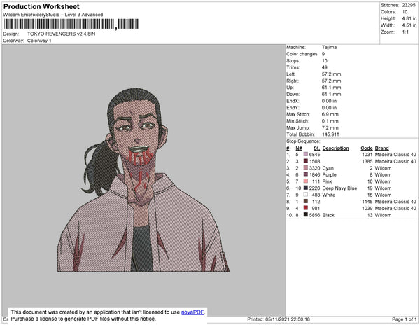The image size is (420, 325).
Task: Click the novaPDF hyperlink
Action: [x=192, y=312]
